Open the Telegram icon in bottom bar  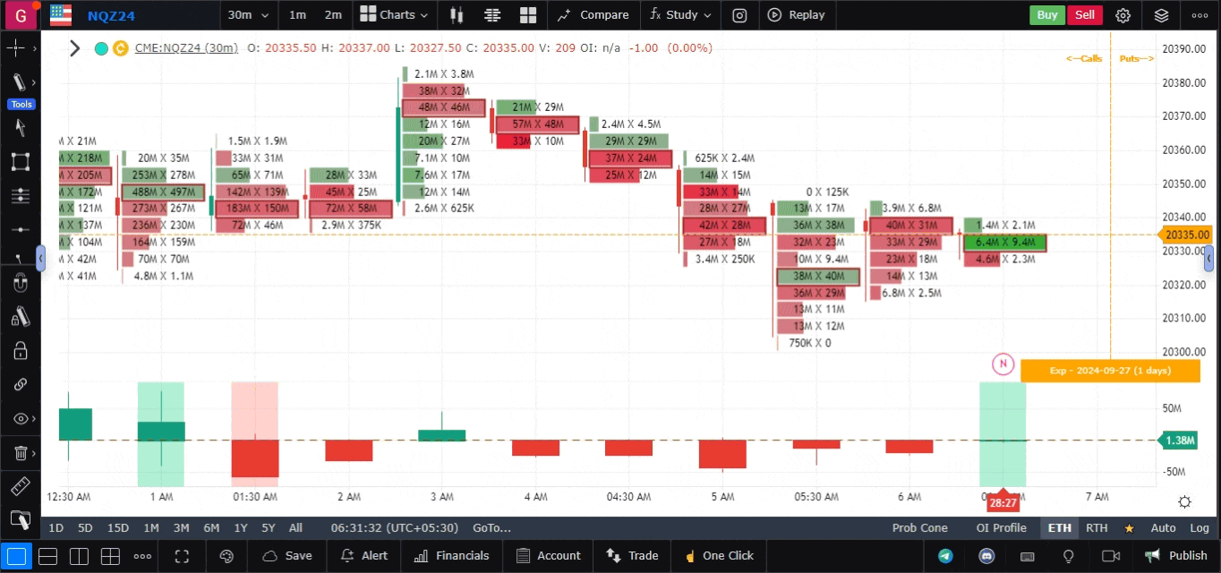point(945,556)
